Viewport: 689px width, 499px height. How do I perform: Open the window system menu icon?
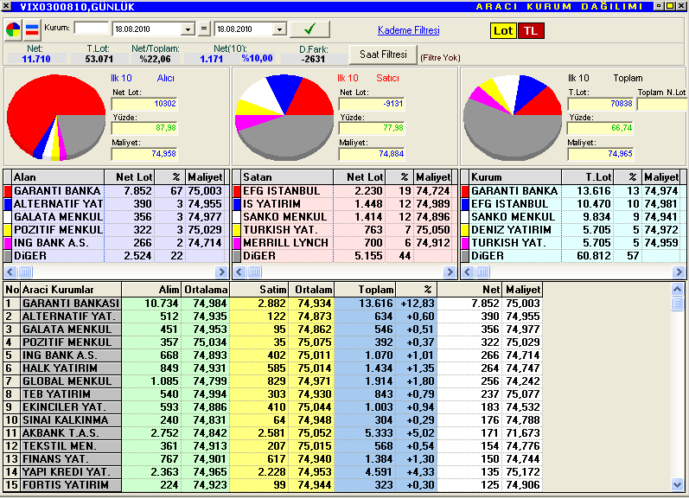tap(6, 6)
